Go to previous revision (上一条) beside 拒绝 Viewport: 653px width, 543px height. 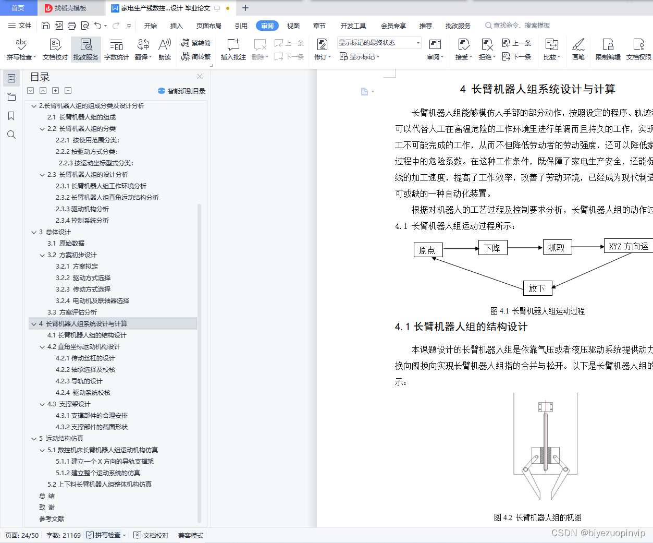516,43
